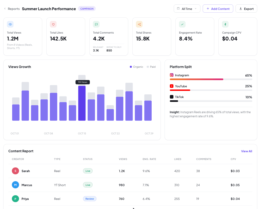Click the trend icon on Engagement Rate card
The height and width of the screenshot is (209, 260).
pyautogui.click(x=182, y=24)
